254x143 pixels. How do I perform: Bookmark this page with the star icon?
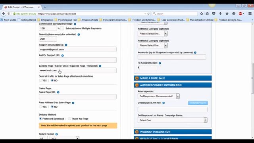tap(202, 14)
